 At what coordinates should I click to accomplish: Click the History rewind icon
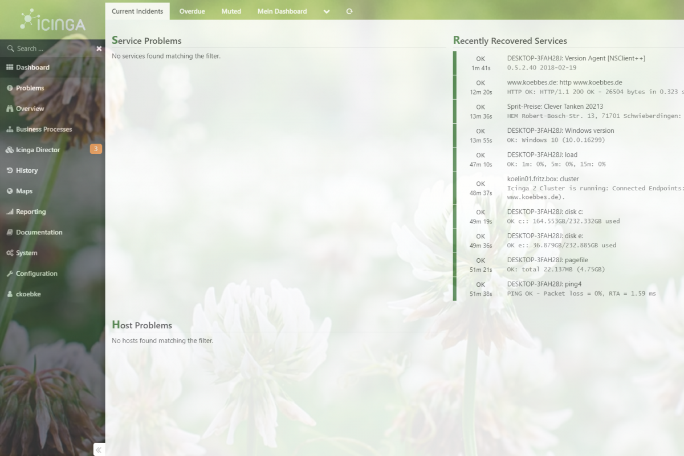coord(10,170)
